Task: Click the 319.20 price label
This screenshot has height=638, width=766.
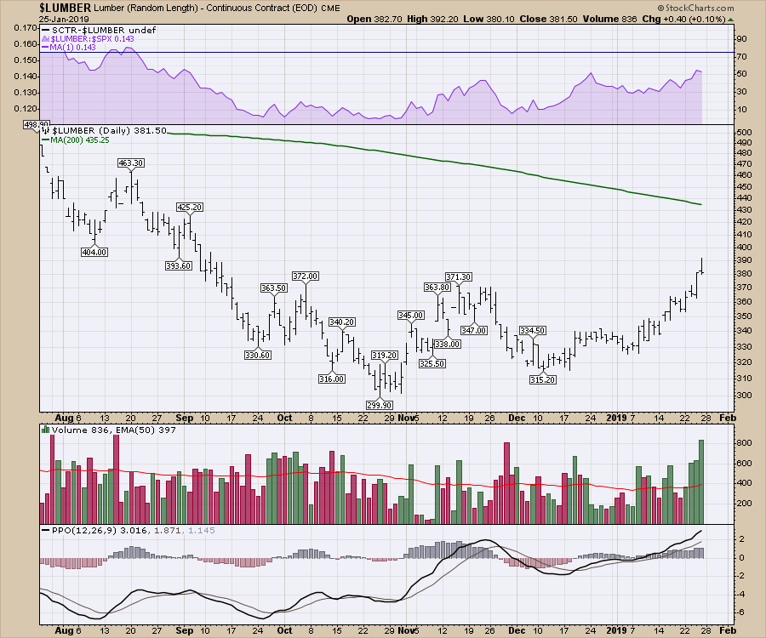Action: pos(385,356)
